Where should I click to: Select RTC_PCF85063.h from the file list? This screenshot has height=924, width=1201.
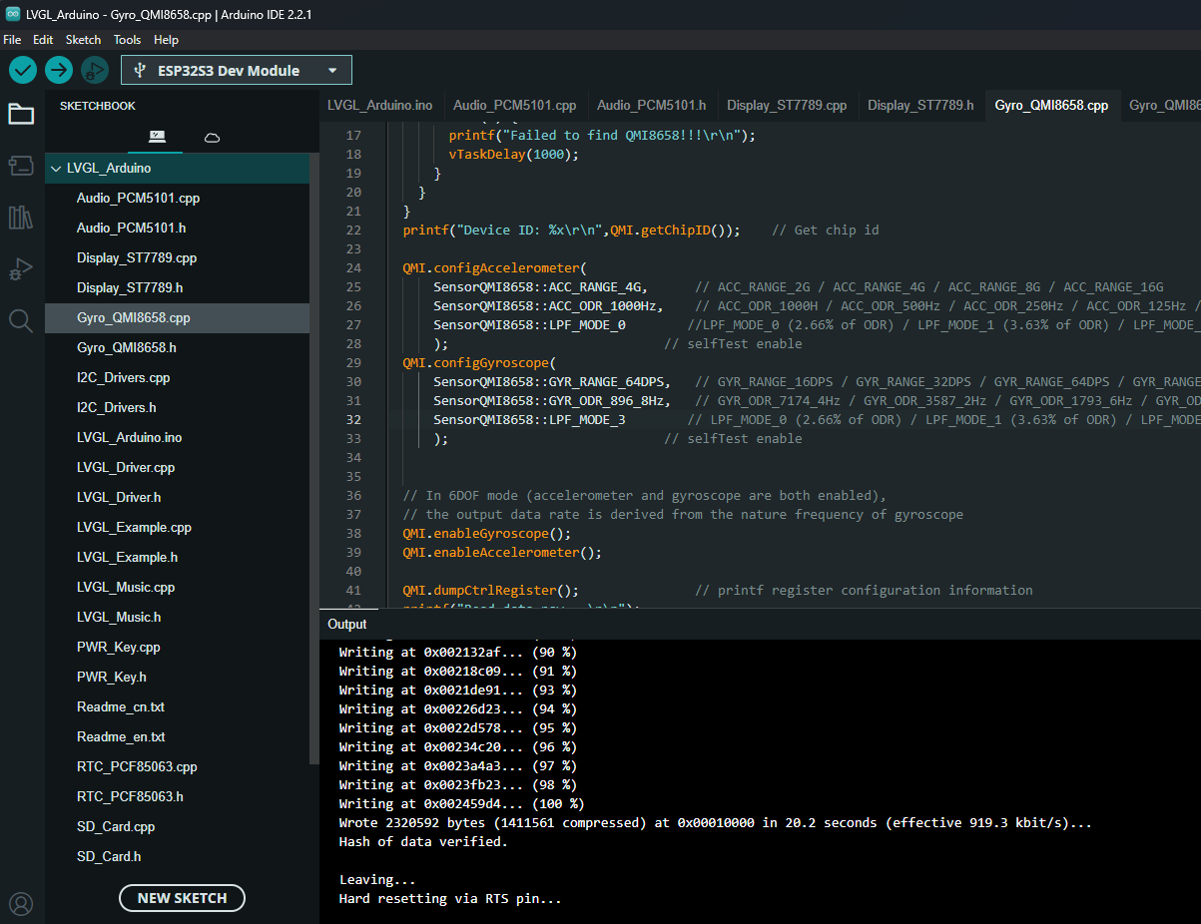(x=130, y=797)
